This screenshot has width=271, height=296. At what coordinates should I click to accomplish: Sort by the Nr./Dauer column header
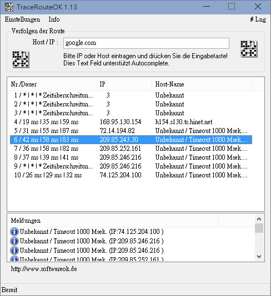coord(52,84)
